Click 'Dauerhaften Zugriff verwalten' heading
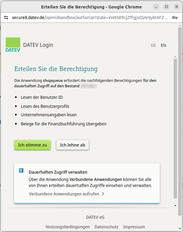This screenshot has height=232, width=183. point(58,172)
